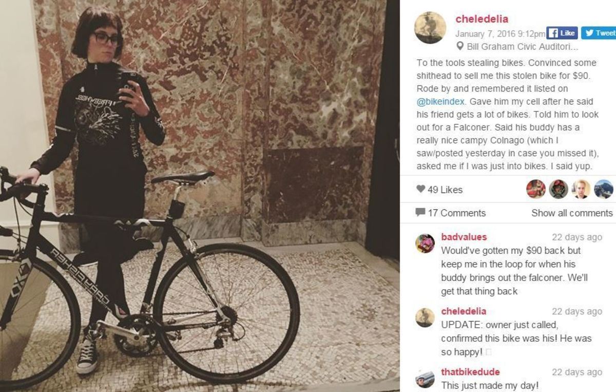Open the bike selfie photo

click(x=200, y=196)
